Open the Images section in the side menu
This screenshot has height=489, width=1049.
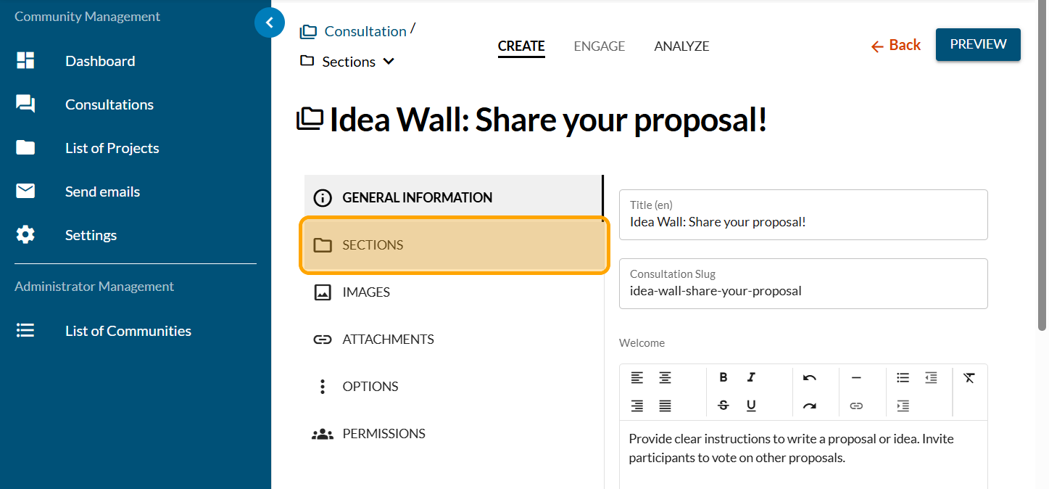click(366, 292)
